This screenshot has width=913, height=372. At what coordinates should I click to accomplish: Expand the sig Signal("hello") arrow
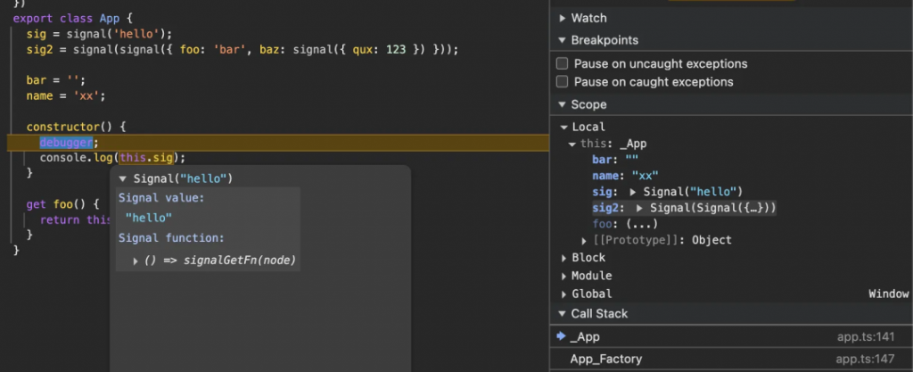[x=634, y=192]
